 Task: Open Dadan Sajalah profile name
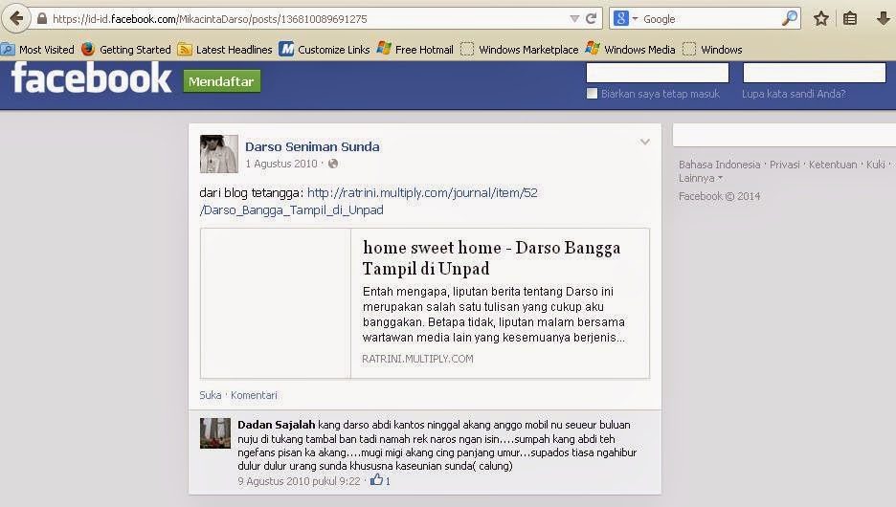point(277,425)
